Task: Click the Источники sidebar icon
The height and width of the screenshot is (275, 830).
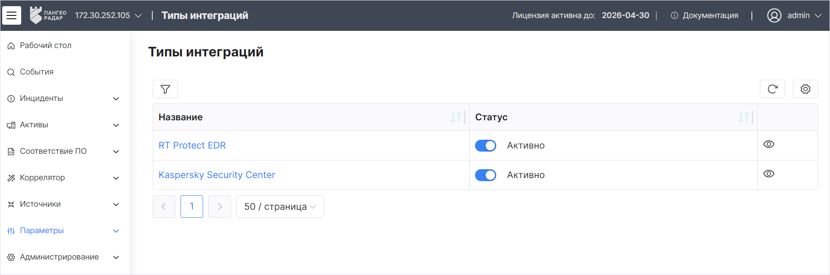Action: click(11, 204)
